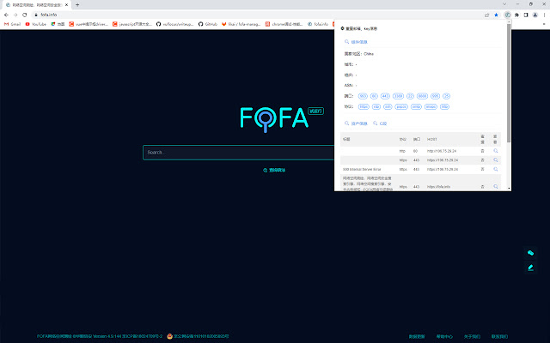The height and width of the screenshot is (343, 550).
Task: Open the Chrome profile avatar
Action: pyautogui.click(x=535, y=15)
